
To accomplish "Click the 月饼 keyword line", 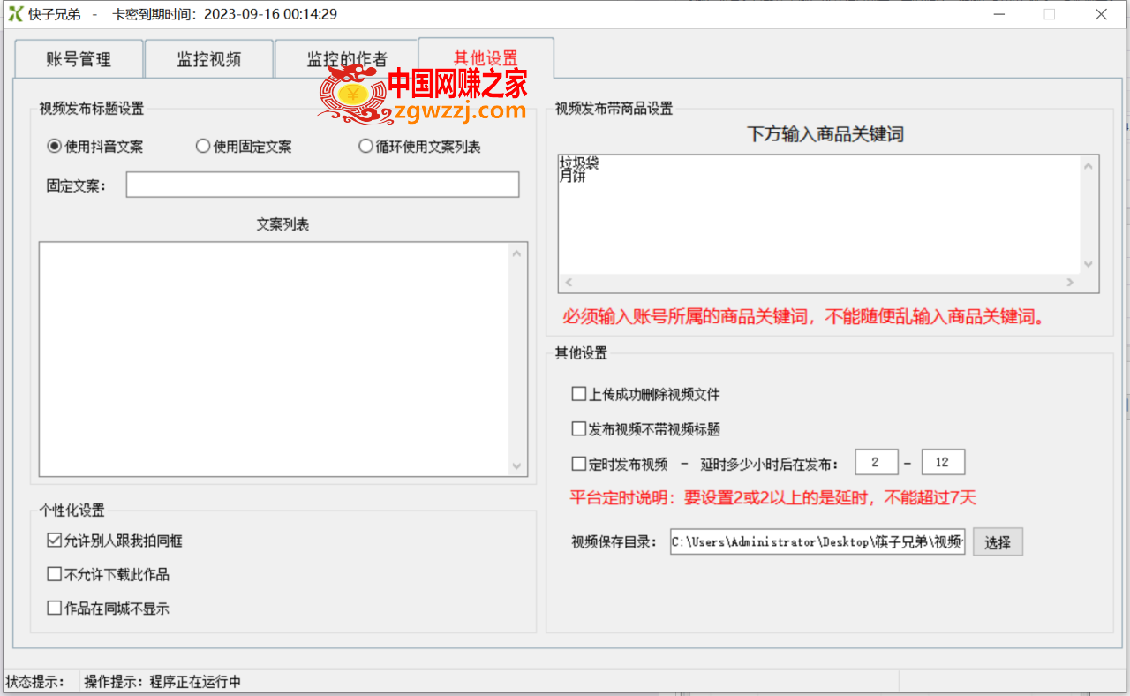I will [572, 176].
